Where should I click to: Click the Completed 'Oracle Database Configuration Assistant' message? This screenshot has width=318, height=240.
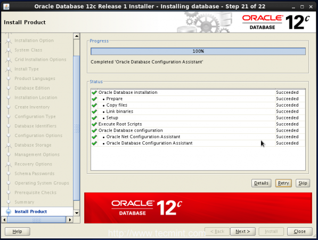pyautogui.click(x=147, y=62)
